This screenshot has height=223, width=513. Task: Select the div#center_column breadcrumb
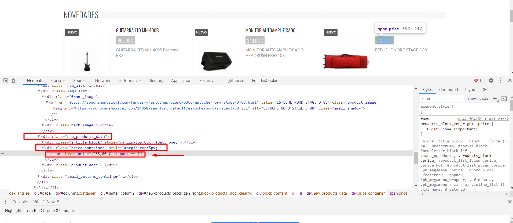tap(117, 193)
